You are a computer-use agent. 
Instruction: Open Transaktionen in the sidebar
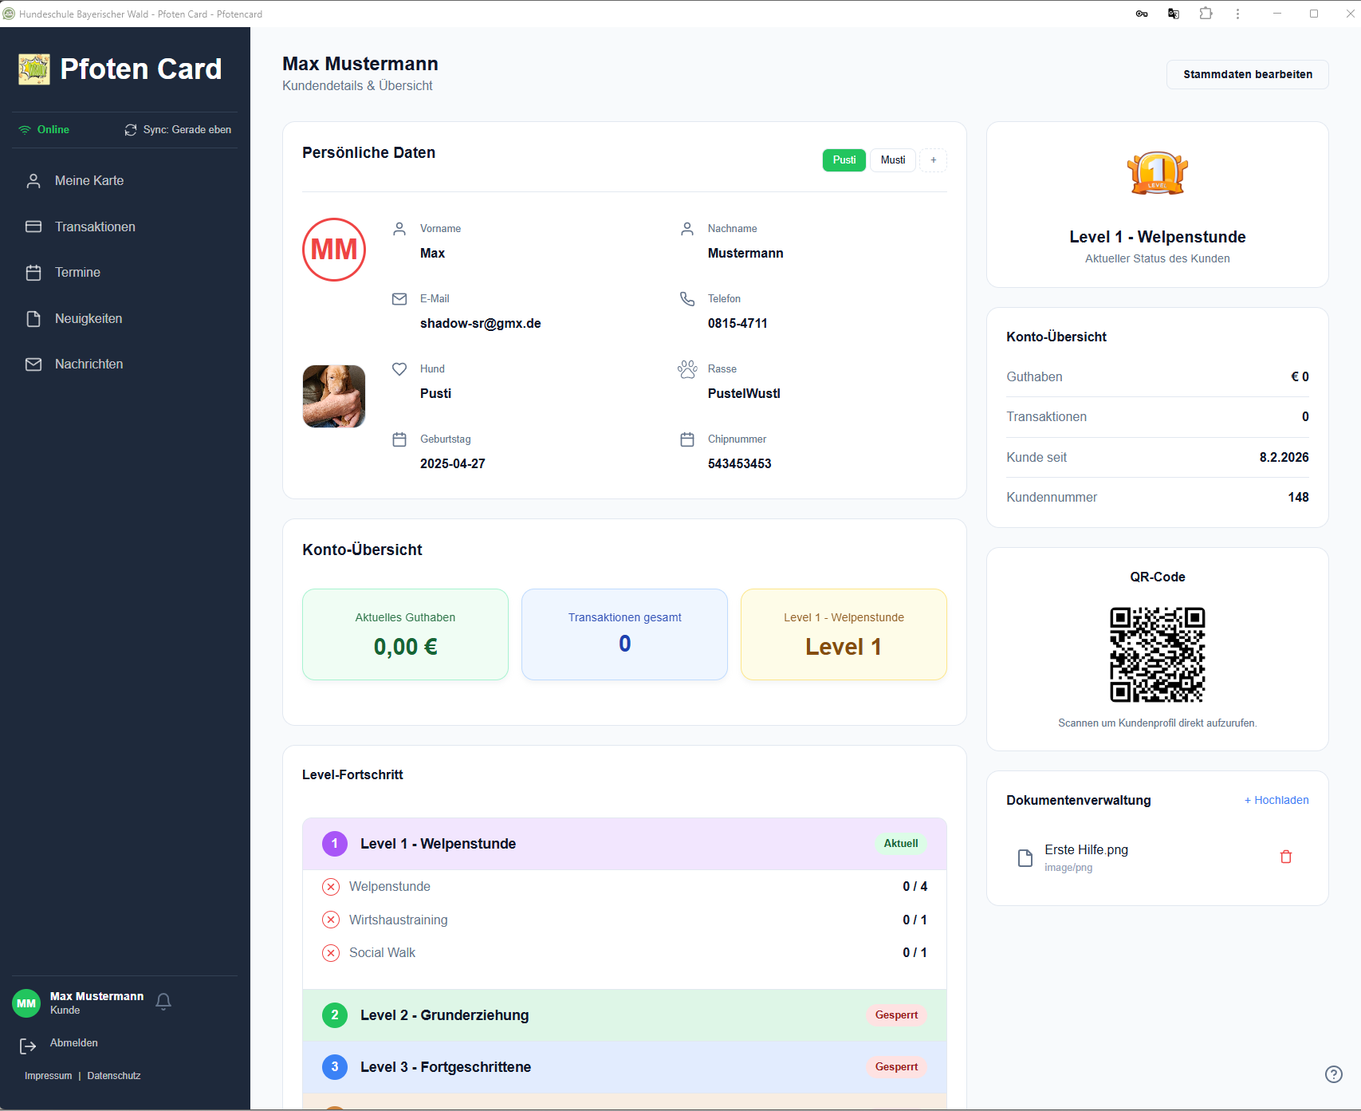[95, 227]
